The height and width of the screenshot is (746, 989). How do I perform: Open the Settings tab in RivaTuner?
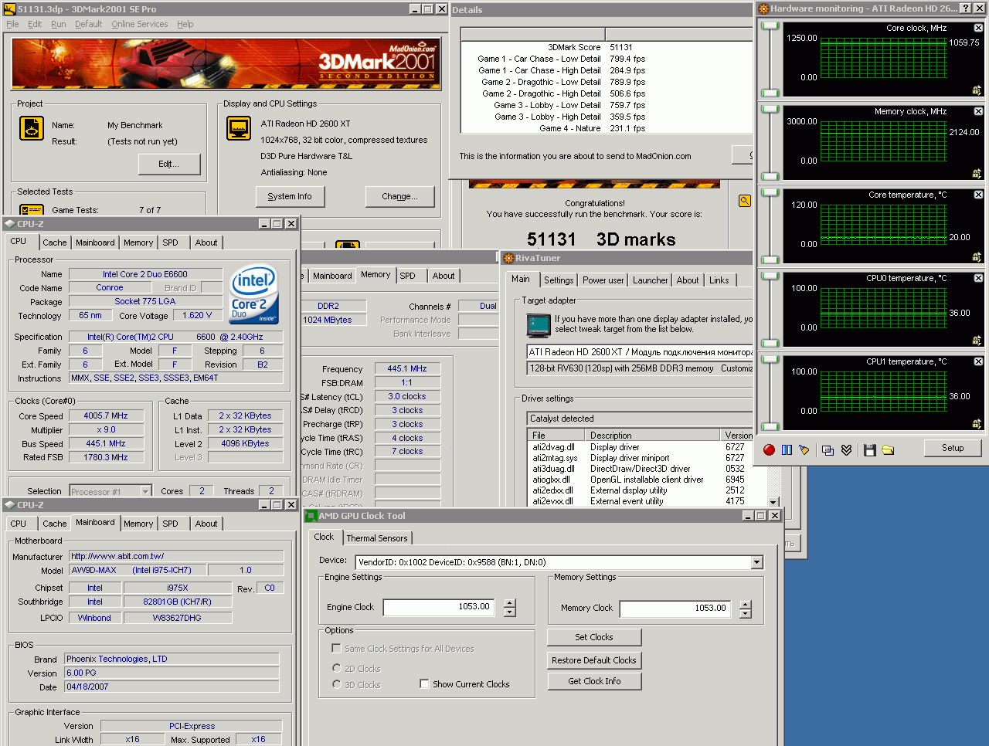(558, 280)
